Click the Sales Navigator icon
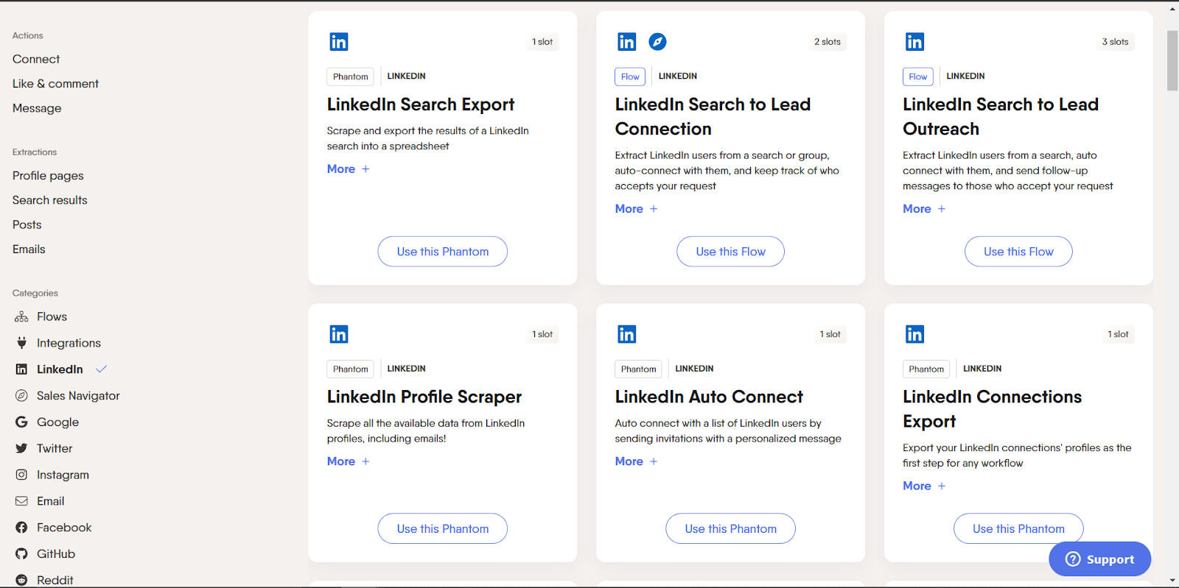Viewport: 1179px width, 588px height. (x=22, y=395)
